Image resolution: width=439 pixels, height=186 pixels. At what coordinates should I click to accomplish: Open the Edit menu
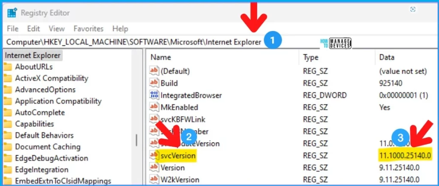point(33,29)
